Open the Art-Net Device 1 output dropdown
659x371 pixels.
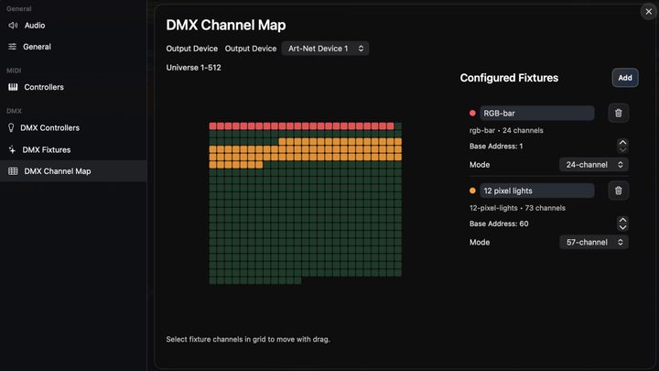tap(325, 49)
